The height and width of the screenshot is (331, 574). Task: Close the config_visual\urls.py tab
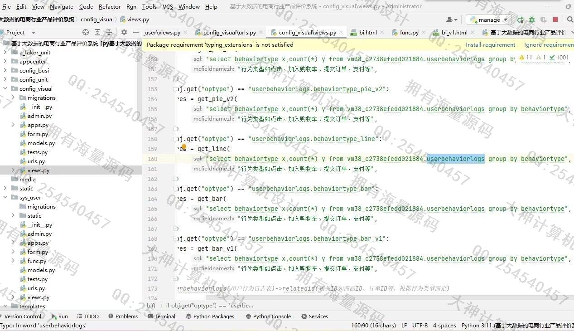click(261, 32)
